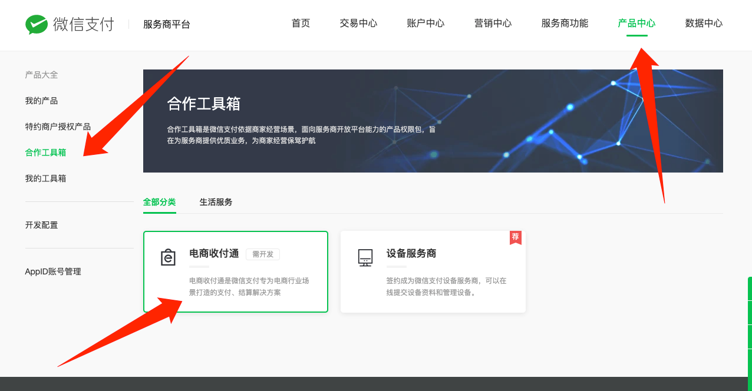Open 数据中心 in the top navigation
This screenshot has height=391, width=752.
(x=704, y=24)
